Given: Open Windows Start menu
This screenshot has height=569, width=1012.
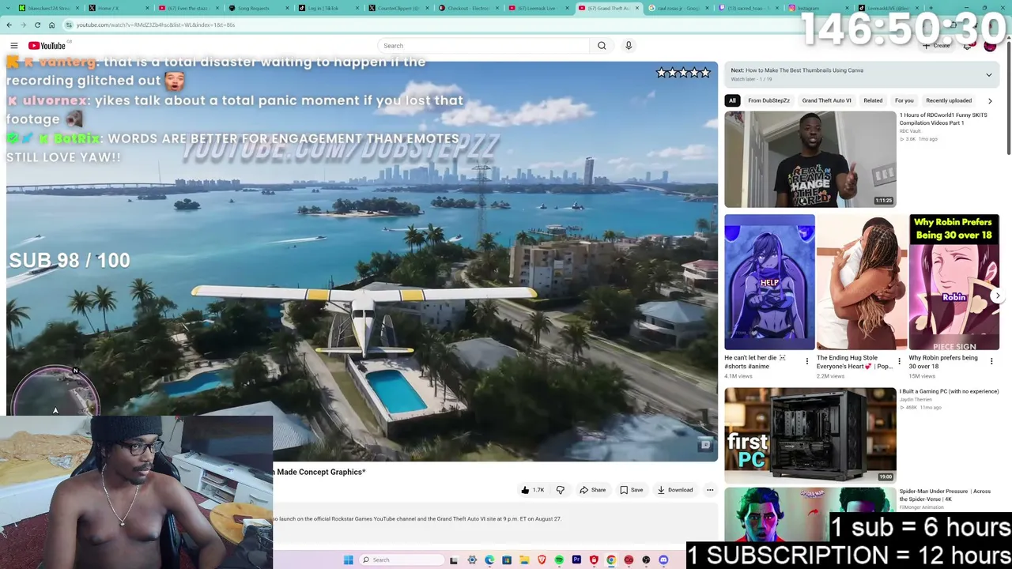Looking at the screenshot, I should click(348, 560).
